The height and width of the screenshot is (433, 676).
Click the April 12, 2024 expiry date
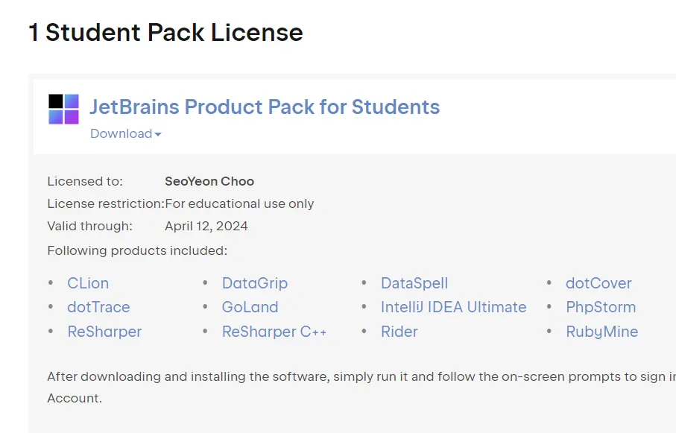pyautogui.click(x=206, y=226)
